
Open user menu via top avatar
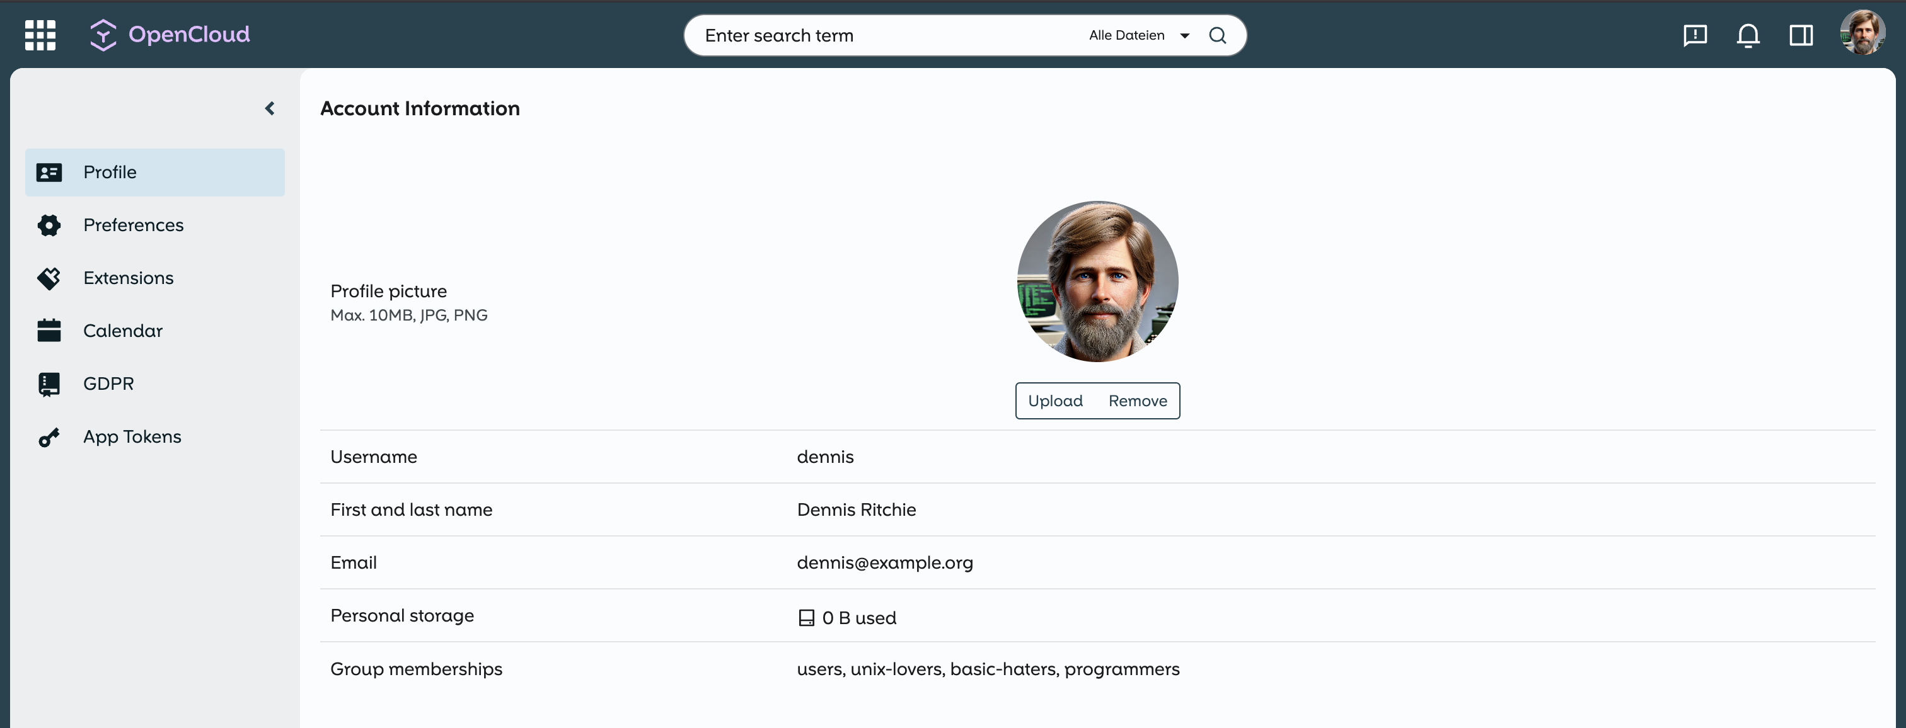point(1862,33)
